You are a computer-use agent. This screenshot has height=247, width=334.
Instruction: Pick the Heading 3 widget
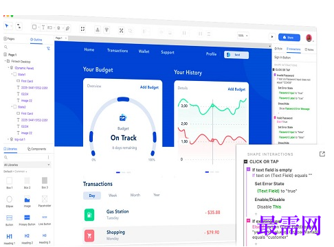coord(45,238)
